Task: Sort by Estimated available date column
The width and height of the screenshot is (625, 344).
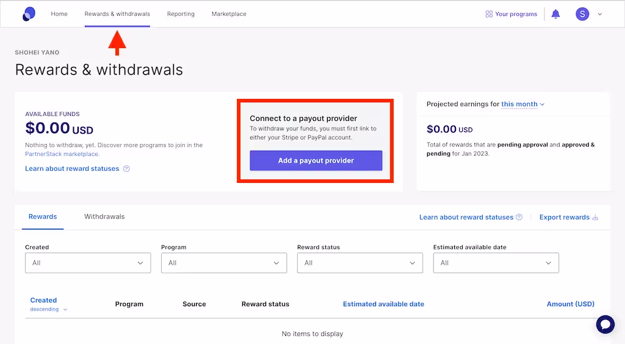Action: click(383, 304)
